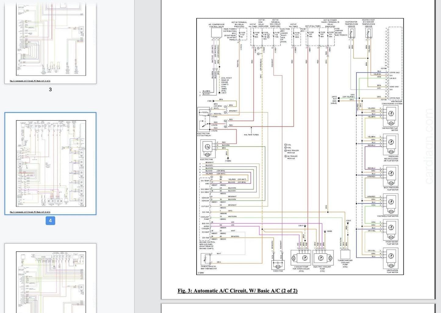Screen dimensions: 441x313
Task: Click the Fig. 3 Automatic A/C Circuit caption
Action: point(237,291)
